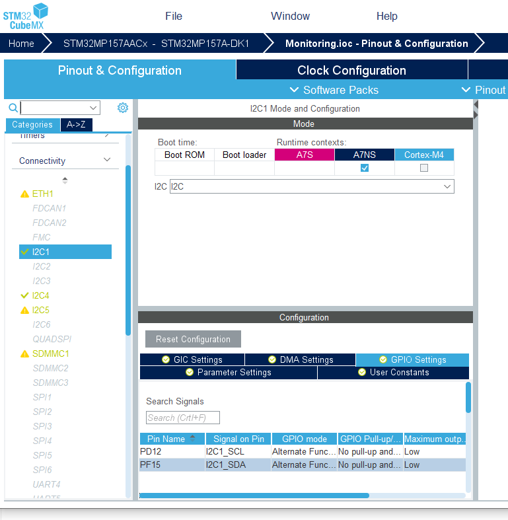Click the Maximum output column header
Image resolution: width=508 pixels, height=520 pixels.
(x=435, y=439)
